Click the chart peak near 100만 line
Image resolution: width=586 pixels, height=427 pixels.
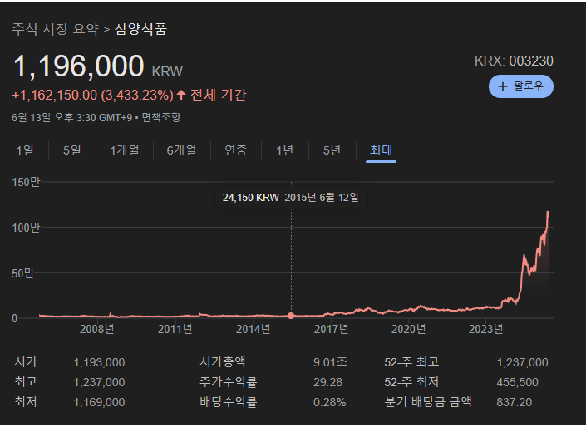click(548, 213)
